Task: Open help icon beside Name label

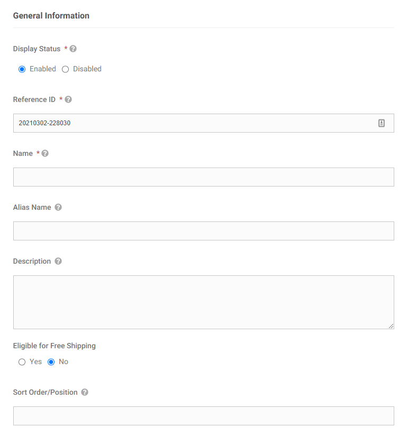Action: 45,153
